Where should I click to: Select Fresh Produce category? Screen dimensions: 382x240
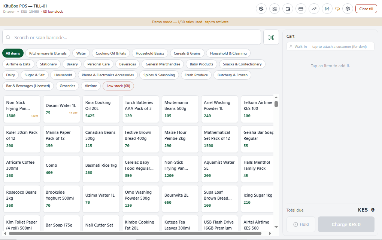pos(196,75)
